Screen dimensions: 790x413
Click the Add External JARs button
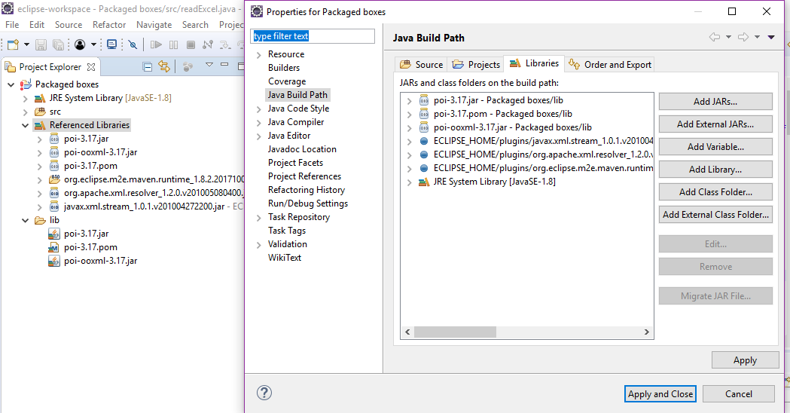pos(715,124)
